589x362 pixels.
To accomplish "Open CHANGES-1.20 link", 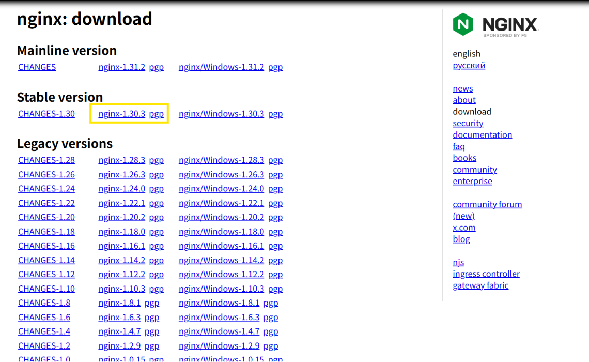I will (47, 217).
